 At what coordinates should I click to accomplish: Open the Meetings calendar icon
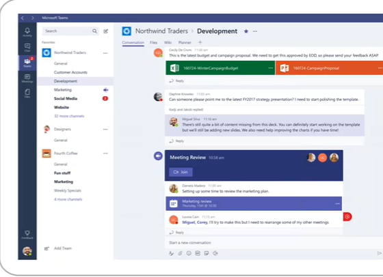[x=27, y=78]
